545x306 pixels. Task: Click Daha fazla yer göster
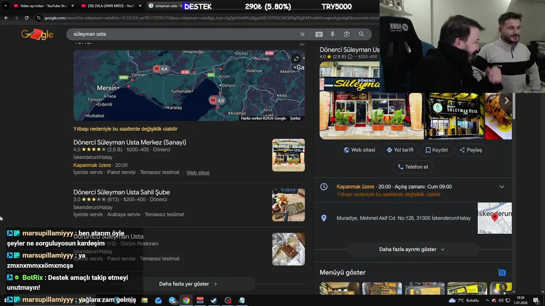tap(188, 284)
